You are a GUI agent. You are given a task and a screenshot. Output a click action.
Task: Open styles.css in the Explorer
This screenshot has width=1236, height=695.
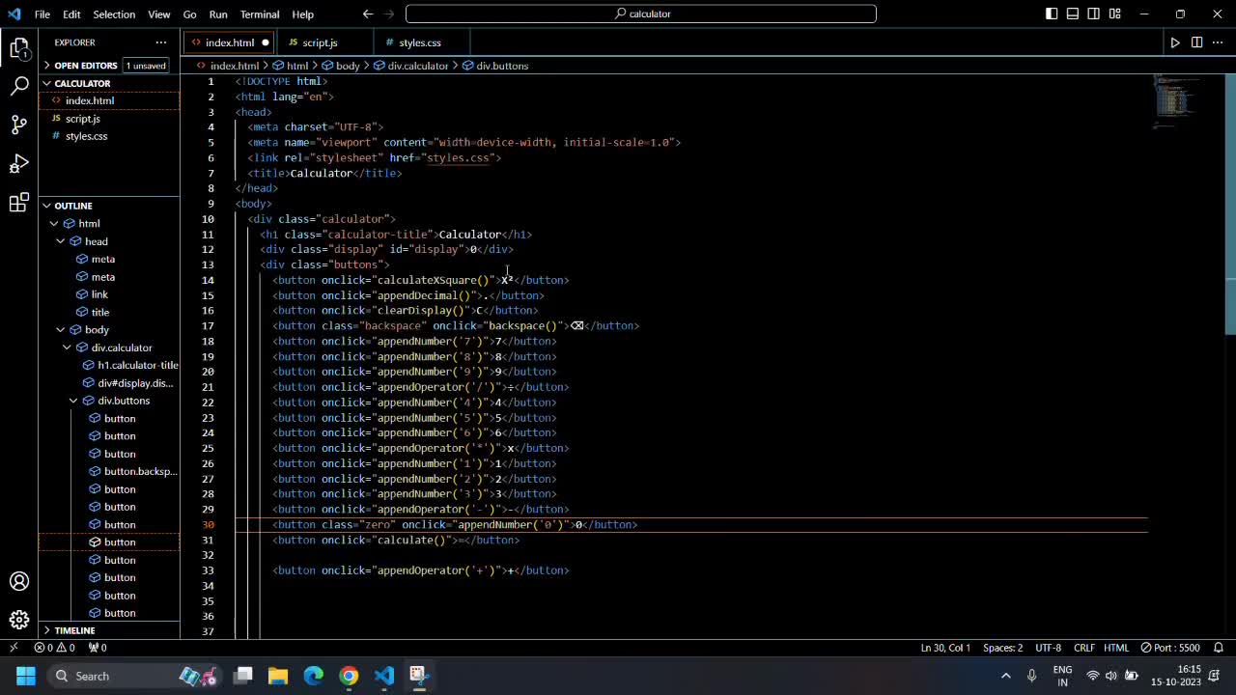point(86,136)
